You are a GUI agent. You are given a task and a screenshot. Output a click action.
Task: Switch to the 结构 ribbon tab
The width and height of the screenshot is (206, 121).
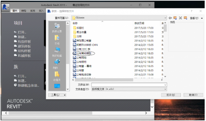tap(23, 11)
